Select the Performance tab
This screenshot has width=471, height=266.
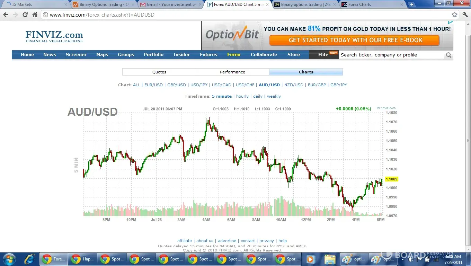[x=232, y=72]
